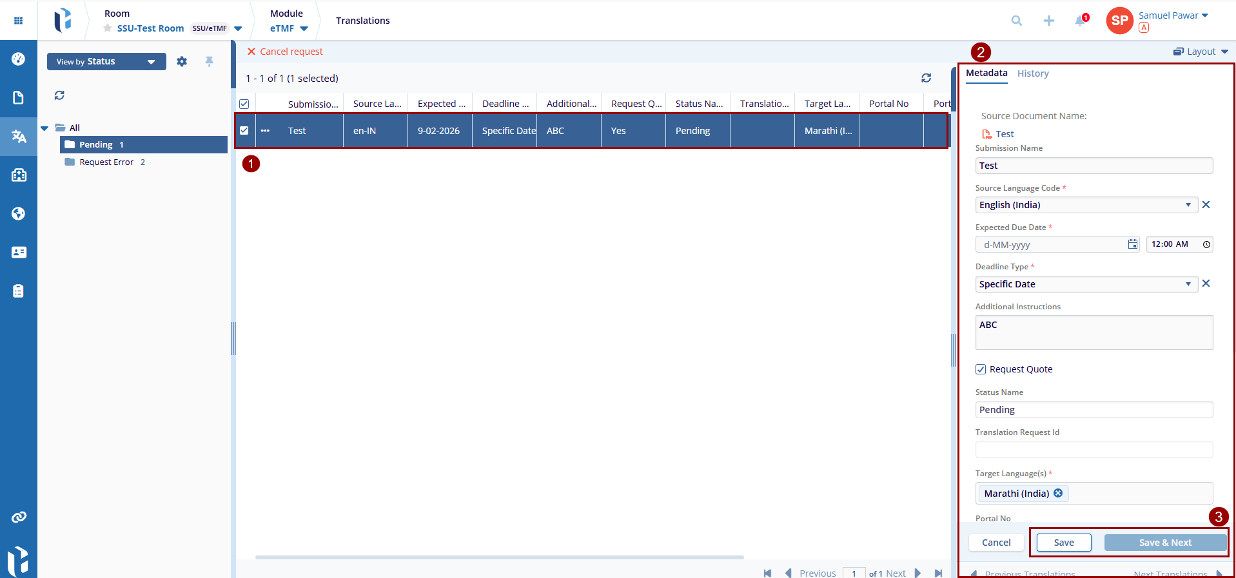This screenshot has width=1236, height=578.
Task: Open the settings gear beside View by Status
Action: (182, 62)
